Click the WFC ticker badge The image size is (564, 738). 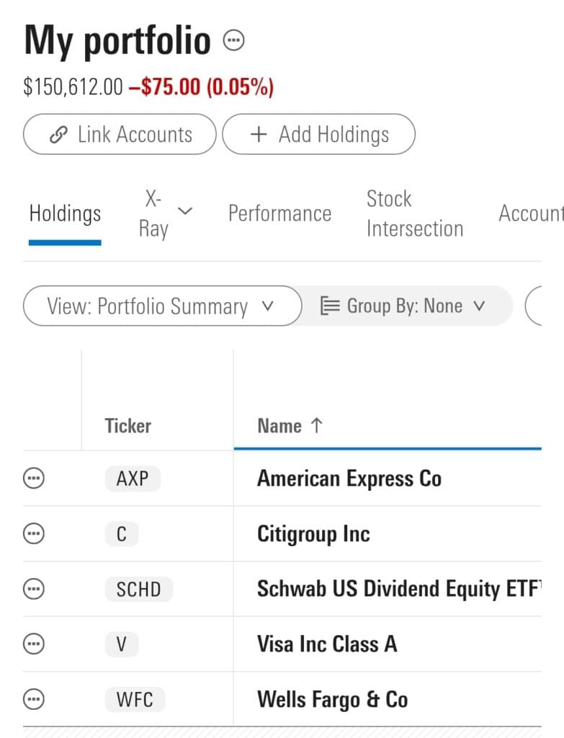135,699
